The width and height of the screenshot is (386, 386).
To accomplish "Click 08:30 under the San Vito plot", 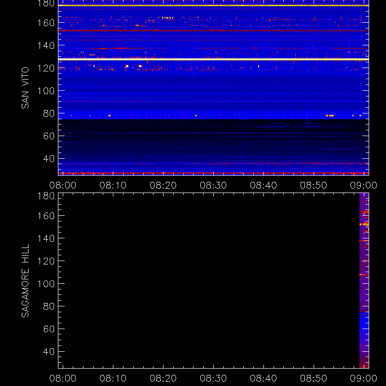I will point(213,185).
